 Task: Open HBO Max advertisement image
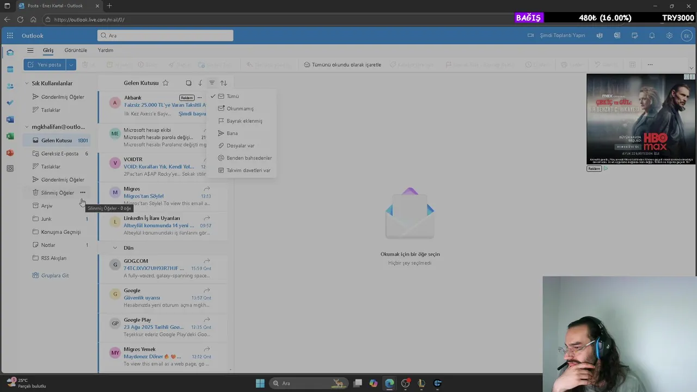(640, 119)
